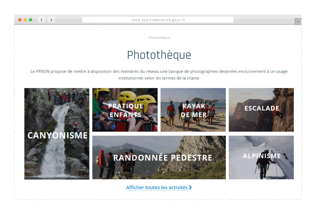This screenshot has height=209, width=316.
Task: Click the CANYONISME title text over waterfall
Action: (58, 135)
